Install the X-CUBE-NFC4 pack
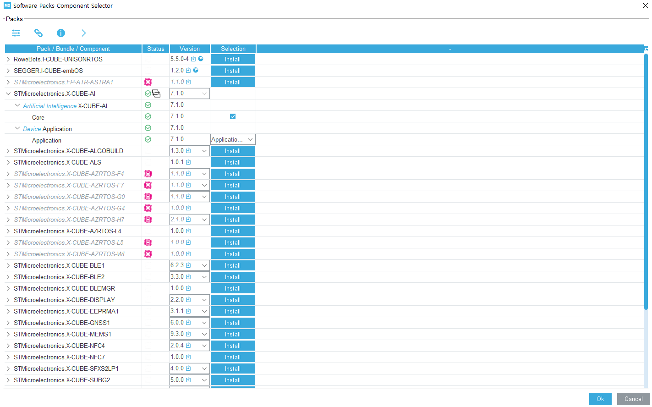The width and height of the screenshot is (652, 407). point(233,346)
